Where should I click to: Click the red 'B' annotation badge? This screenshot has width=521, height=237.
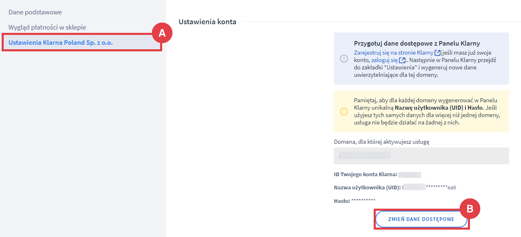pyautogui.click(x=470, y=209)
